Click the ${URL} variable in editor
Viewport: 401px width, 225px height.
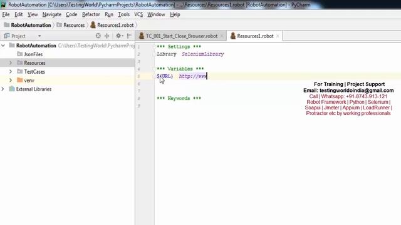165,76
